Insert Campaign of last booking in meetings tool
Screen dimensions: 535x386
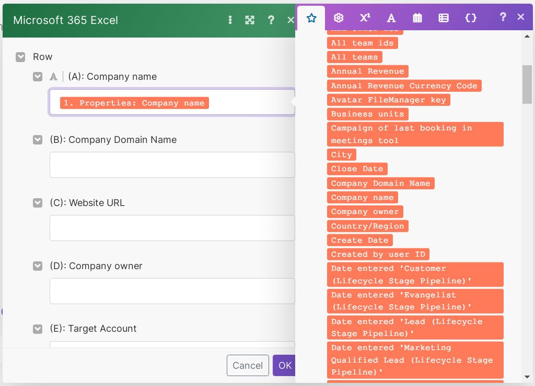[x=415, y=134]
